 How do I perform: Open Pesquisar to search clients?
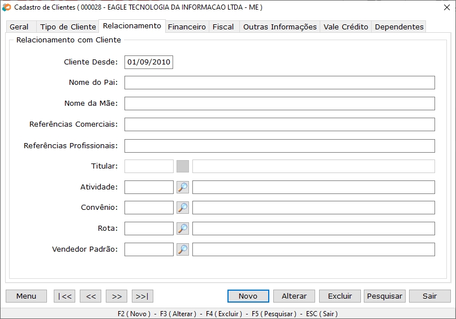coord(385,296)
